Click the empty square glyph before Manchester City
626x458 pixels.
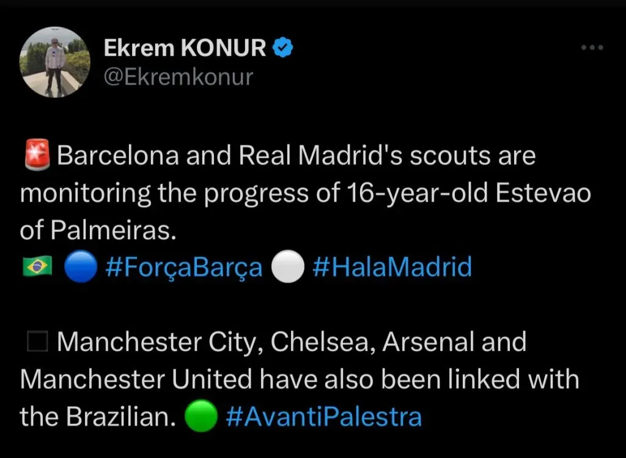37,343
